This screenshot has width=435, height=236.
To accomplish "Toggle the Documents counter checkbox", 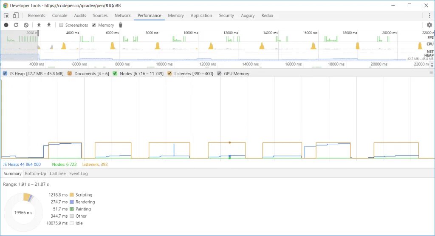I will [x=70, y=74].
